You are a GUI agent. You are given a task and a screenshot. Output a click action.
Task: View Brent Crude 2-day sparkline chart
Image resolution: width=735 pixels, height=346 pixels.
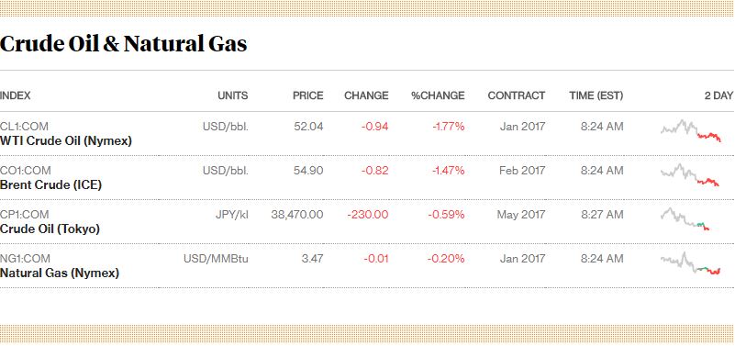tap(690, 175)
